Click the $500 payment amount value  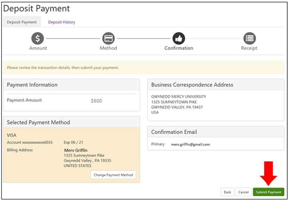tap(96, 101)
